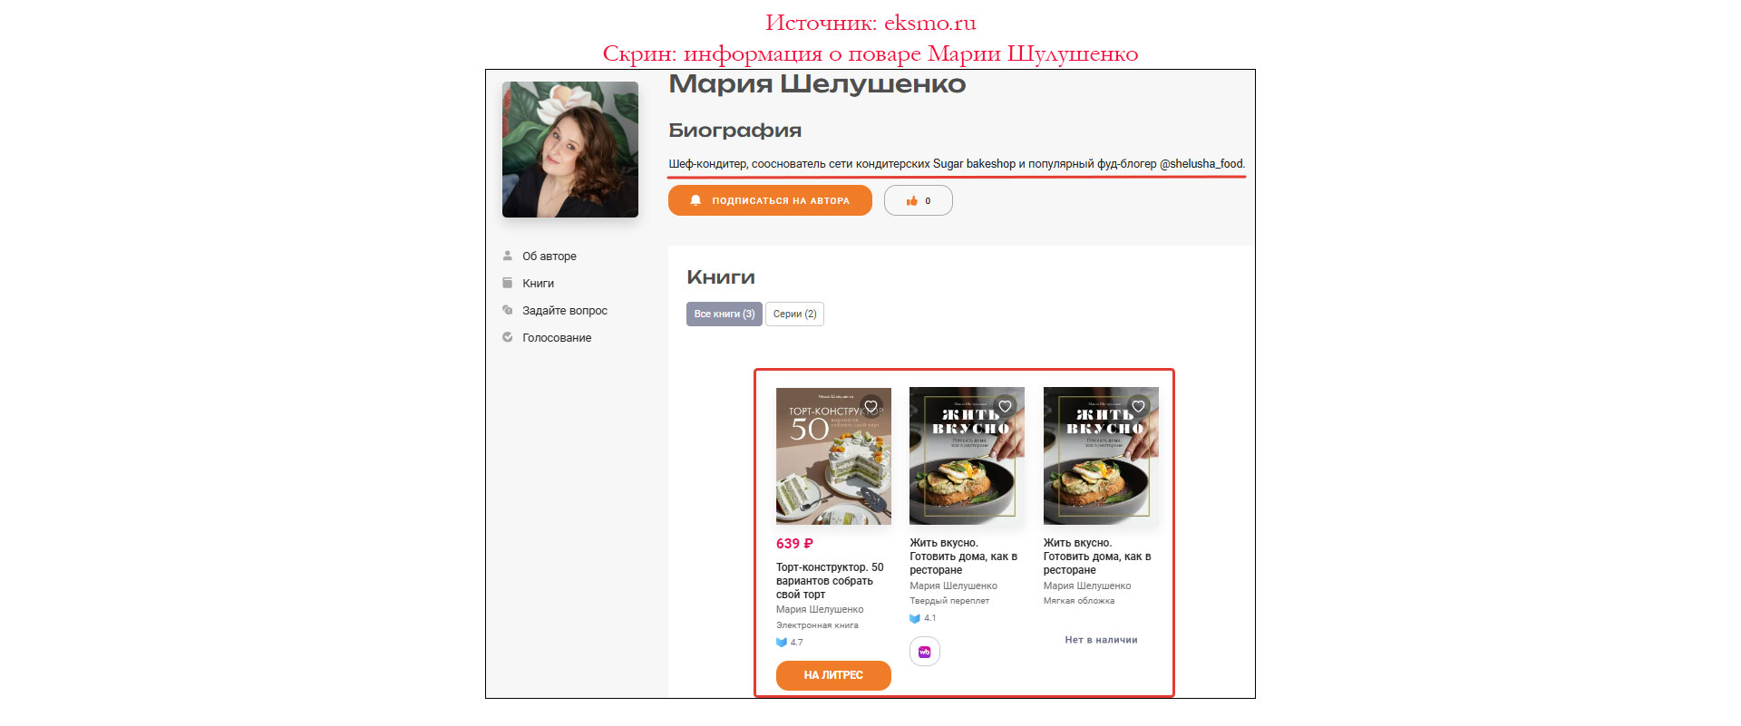Switch to the Серии (2) tab
Screen dimensions: 1741x726
tap(794, 314)
